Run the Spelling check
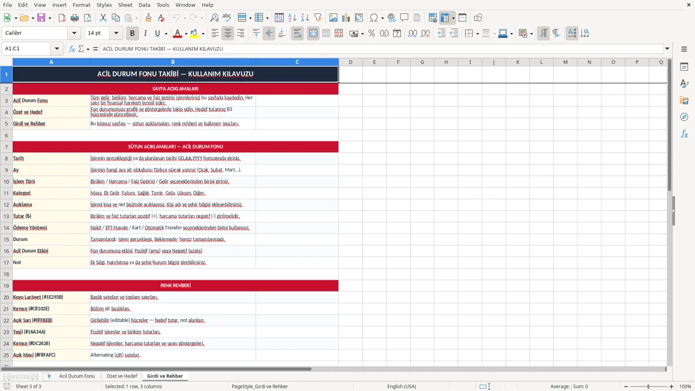 tap(227, 18)
